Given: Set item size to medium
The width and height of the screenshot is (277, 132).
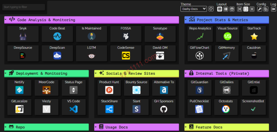Looking at the screenshot, I should 246,9.
